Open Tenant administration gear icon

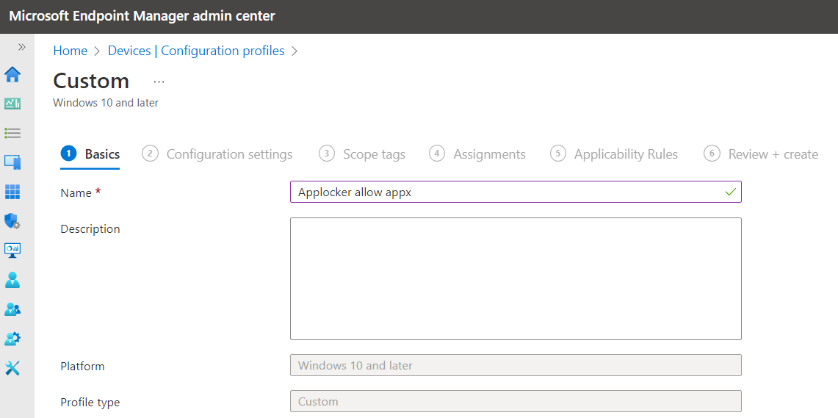(x=12, y=339)
